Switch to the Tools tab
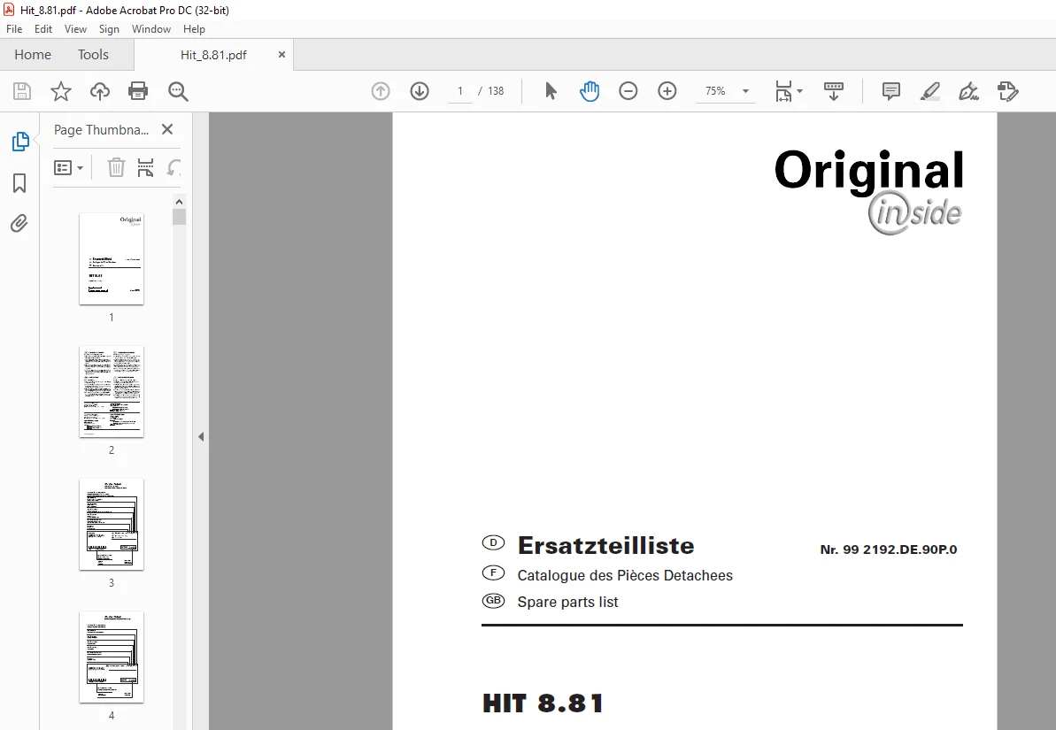 point(93,55)
